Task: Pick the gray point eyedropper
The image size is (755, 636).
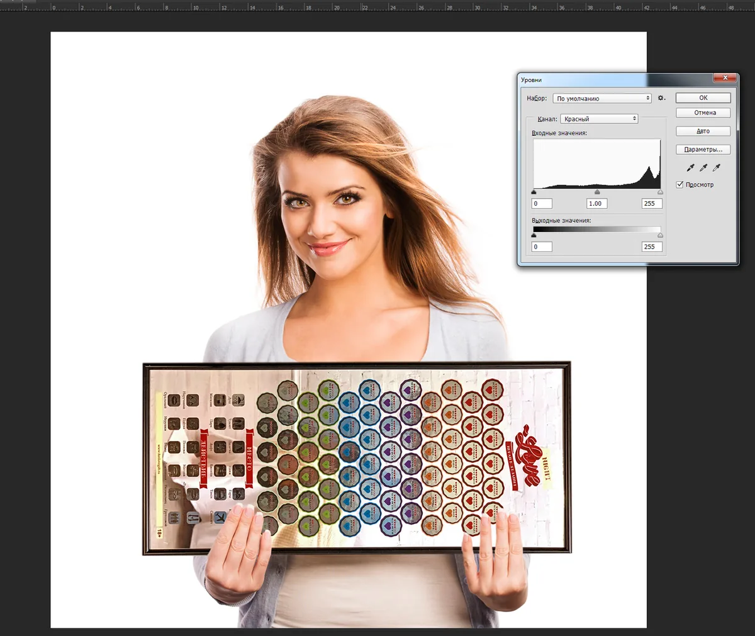Action: tap(703, 168)
